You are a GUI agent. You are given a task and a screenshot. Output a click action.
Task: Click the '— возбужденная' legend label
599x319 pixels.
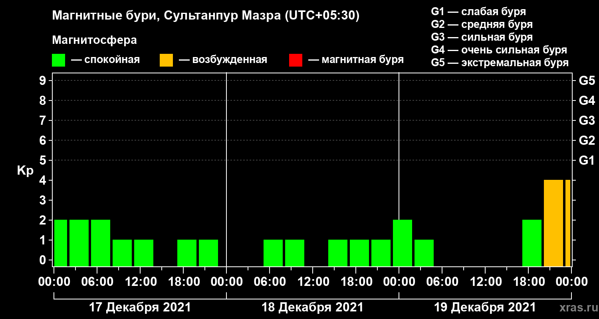point(223,60)
